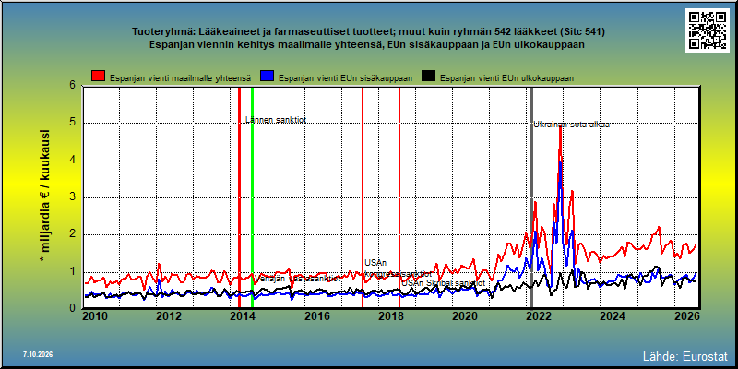
Task: Click the 'USAn Skribal sanktiot' label
Action: (444, 283)
